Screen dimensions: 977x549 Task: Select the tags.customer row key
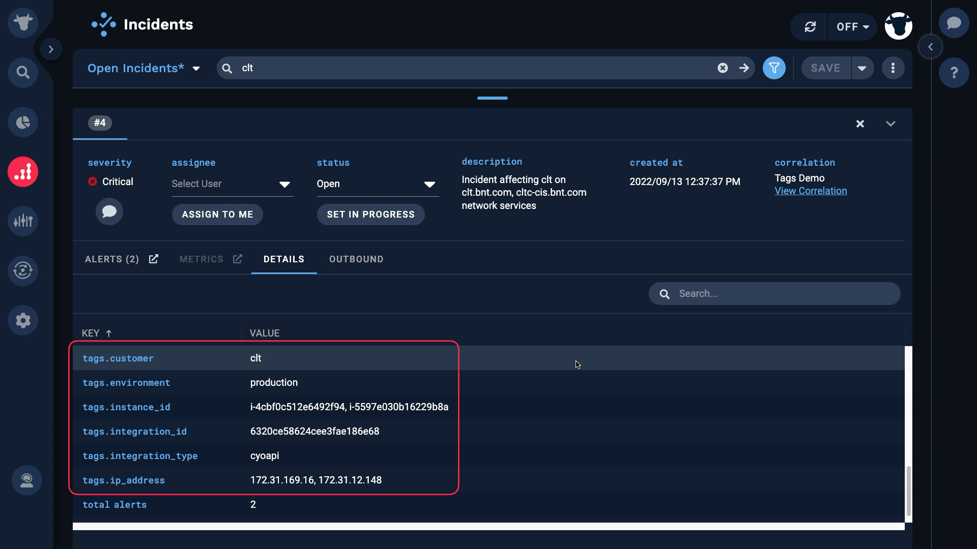[x=118, y=358]
